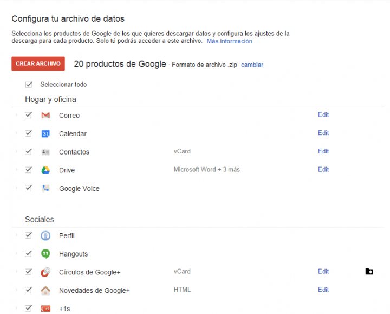
Task: Uncheck the Correo checkbox
Action: (x=28, y=115)
